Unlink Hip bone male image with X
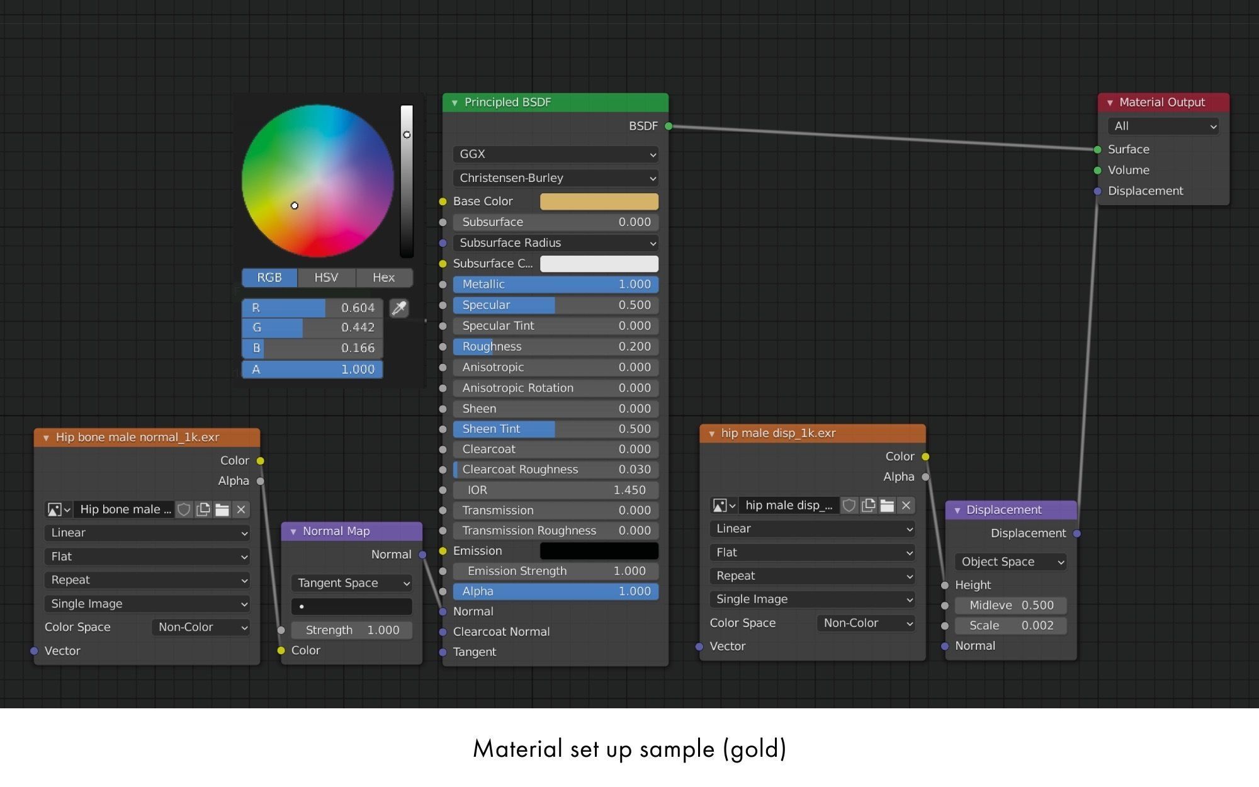Image resolution: width=1259 pixels, height=787 pixels. tap(240, 509)
